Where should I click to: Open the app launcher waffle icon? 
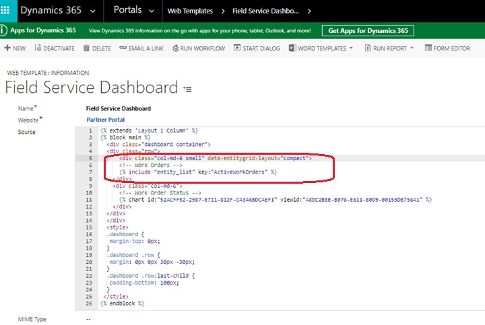tap(5, 10)
